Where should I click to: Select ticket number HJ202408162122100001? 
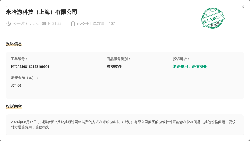coord(30,67)
